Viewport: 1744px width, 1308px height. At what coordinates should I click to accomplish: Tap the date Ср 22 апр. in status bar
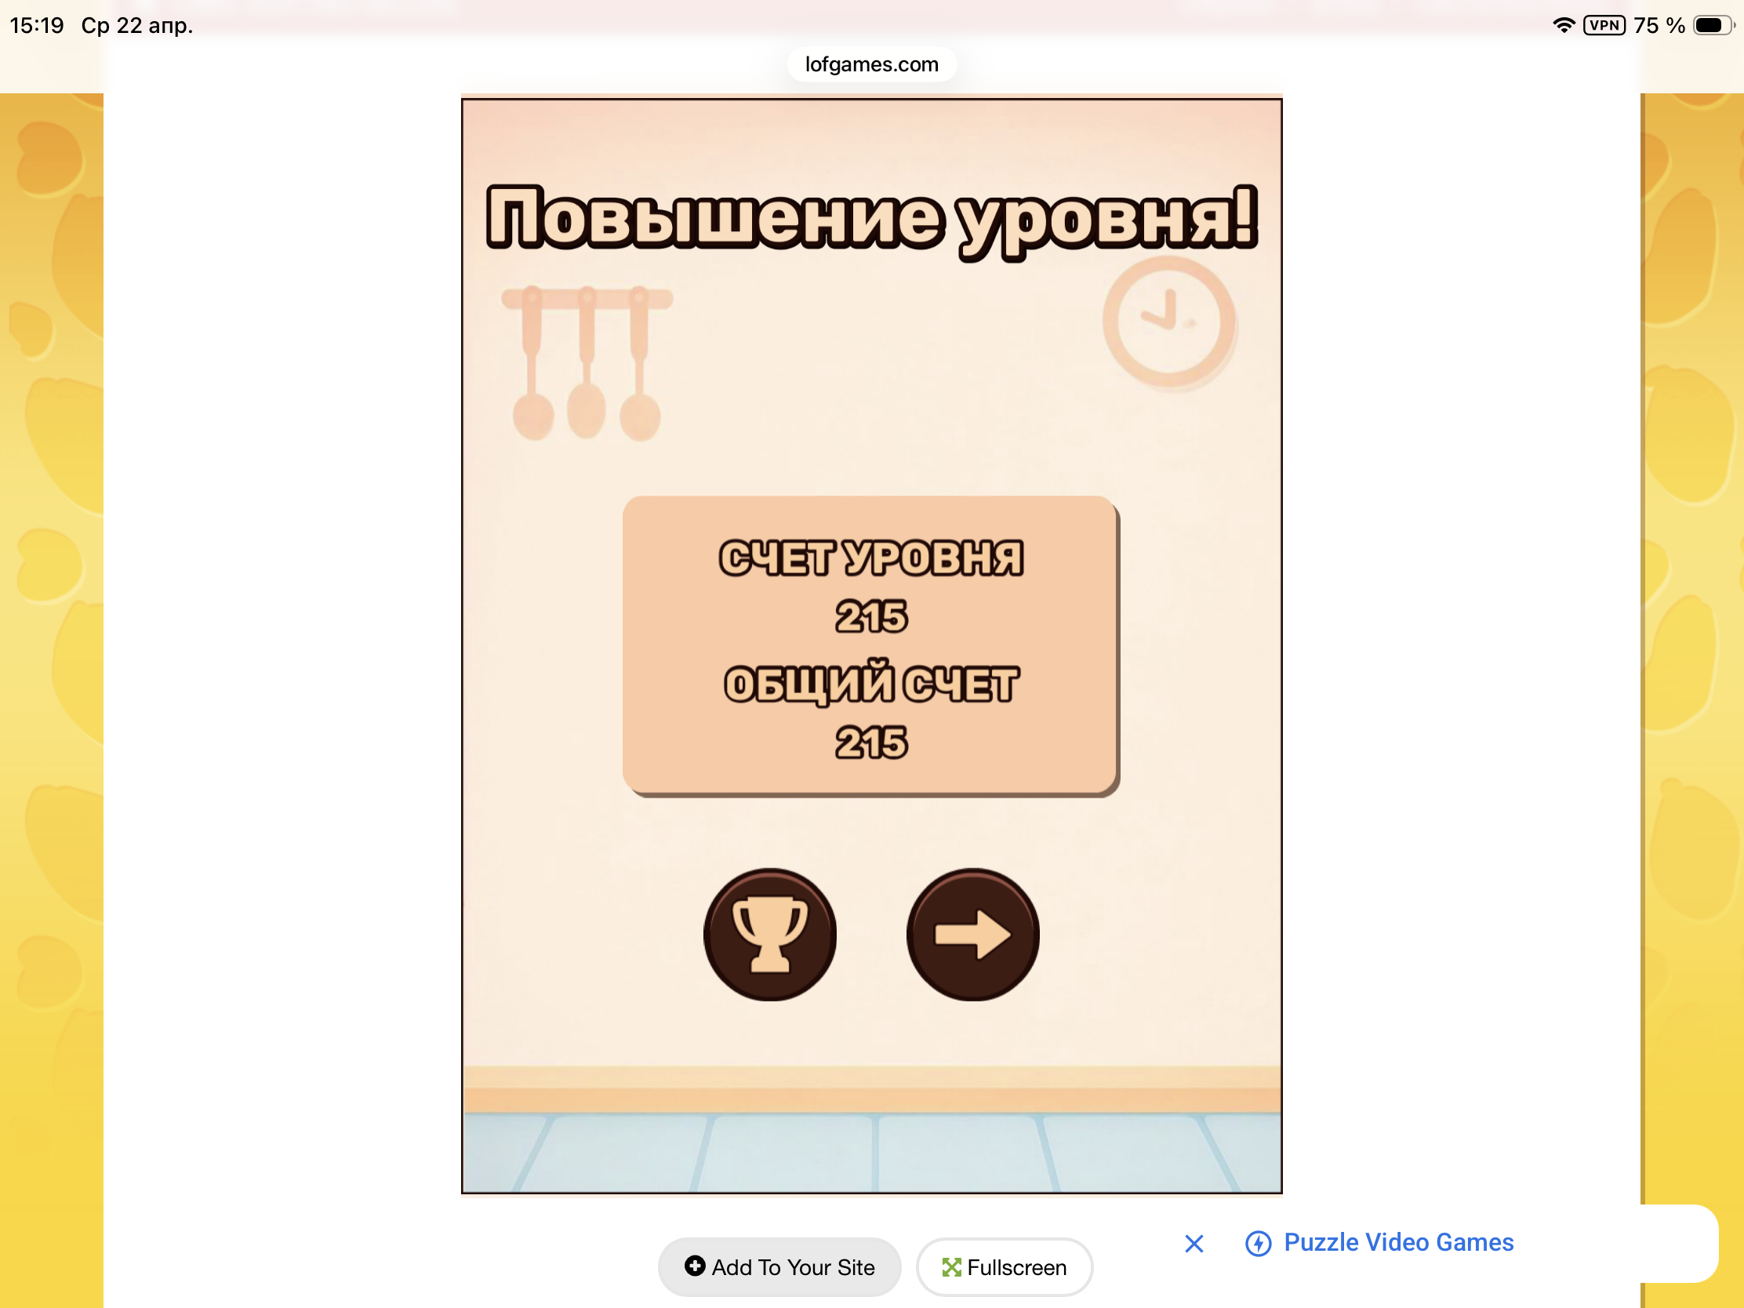(x=137, y=25)
